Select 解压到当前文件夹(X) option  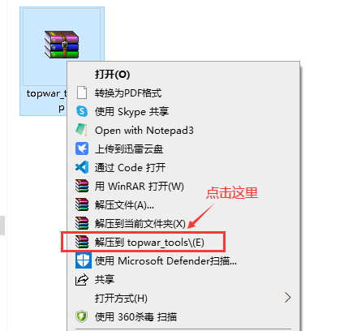pyautogui.click(x=183, y=223)
